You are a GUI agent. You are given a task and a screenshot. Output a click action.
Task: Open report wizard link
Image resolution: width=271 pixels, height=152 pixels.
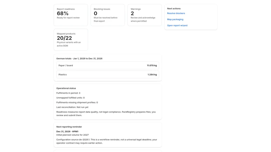177,25
